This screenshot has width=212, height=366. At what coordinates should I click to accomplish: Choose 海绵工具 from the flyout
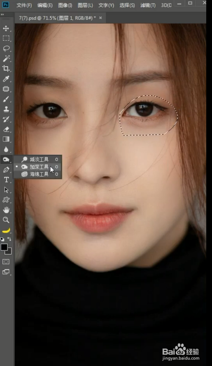click(37, 174)
